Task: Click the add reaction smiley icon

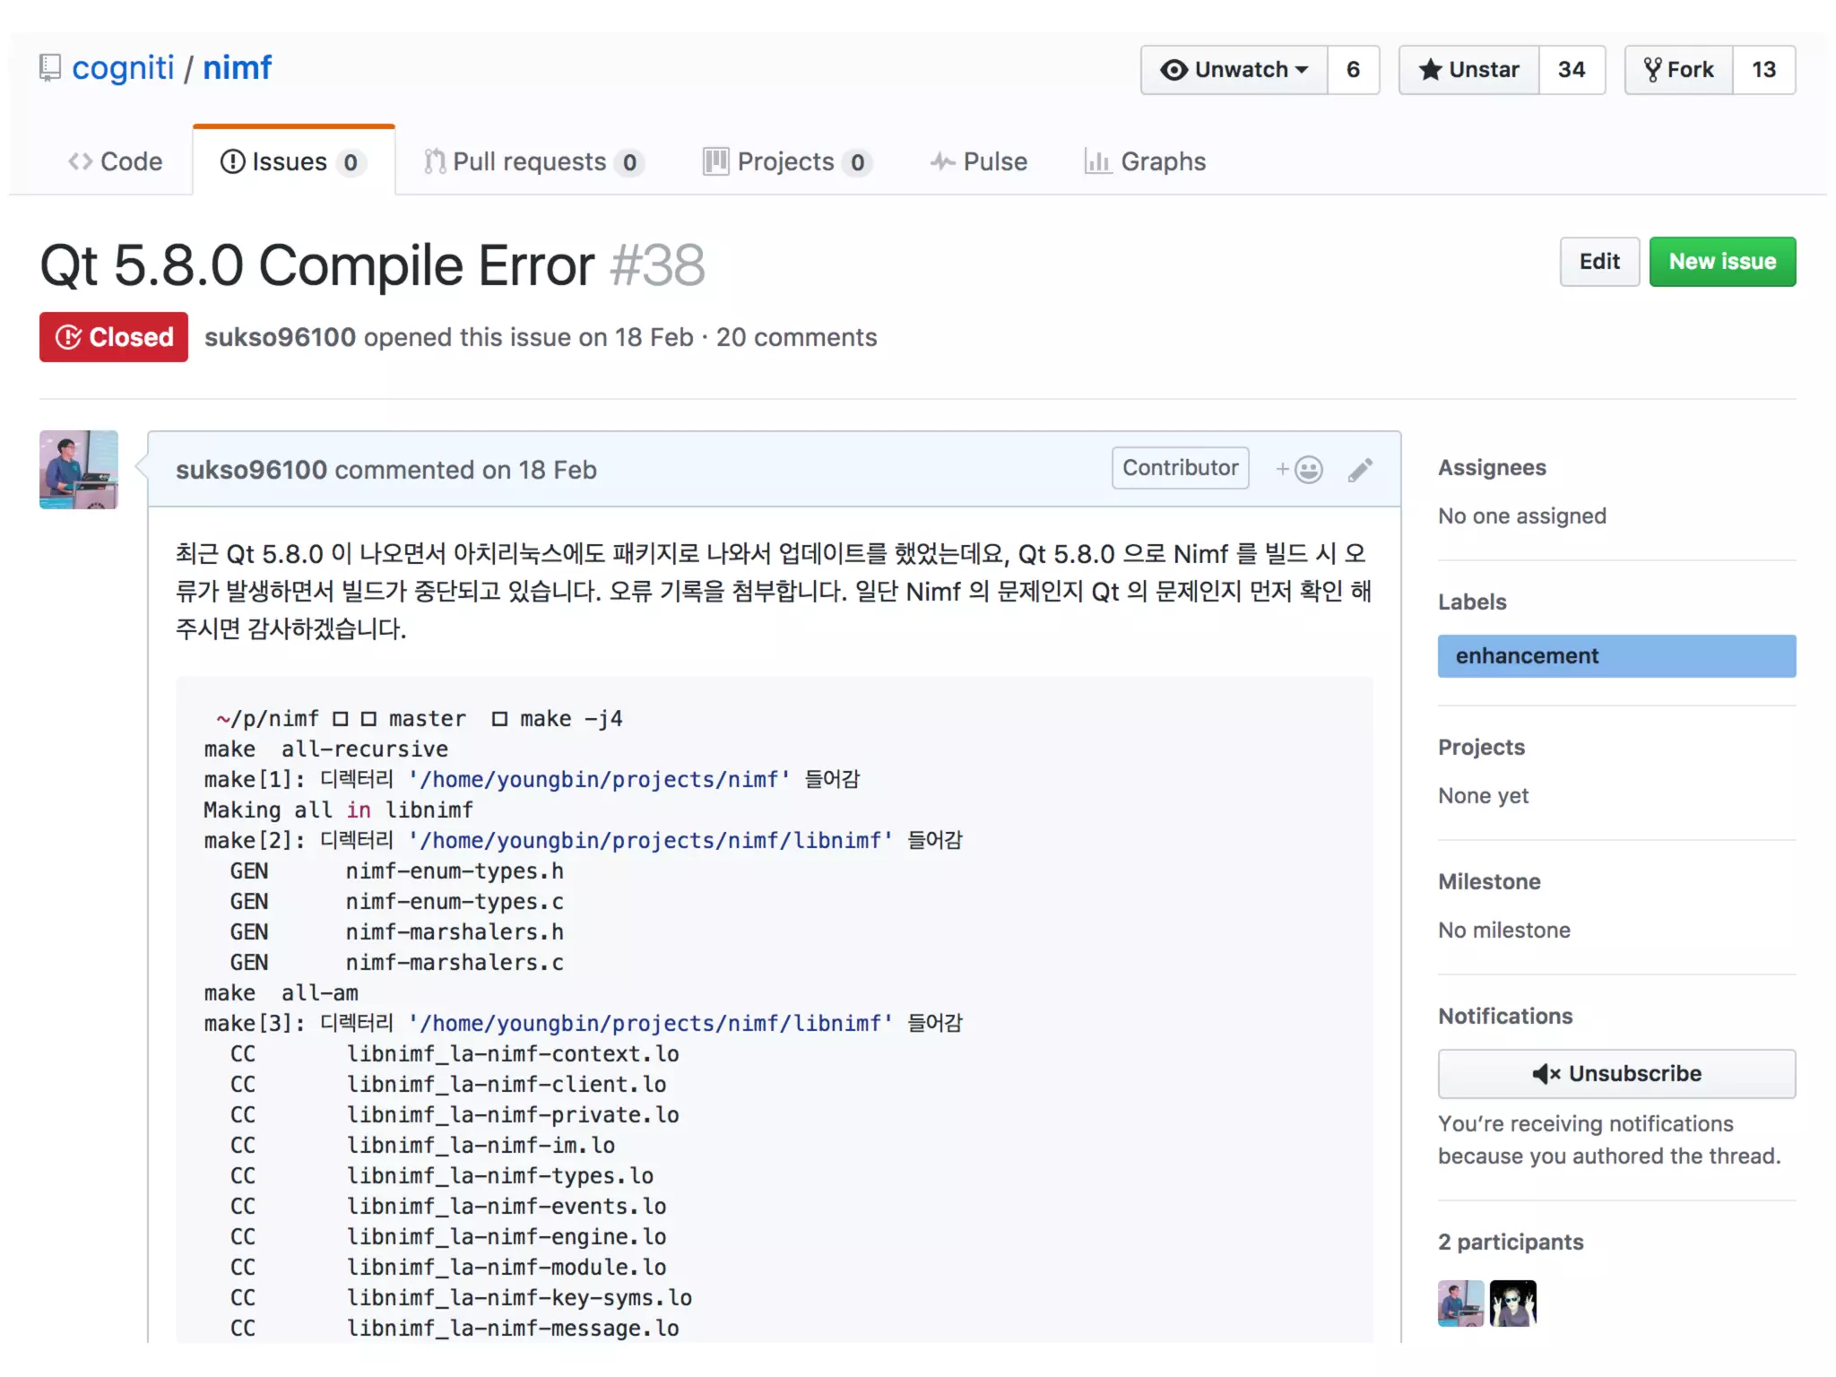Action: 1307,470
